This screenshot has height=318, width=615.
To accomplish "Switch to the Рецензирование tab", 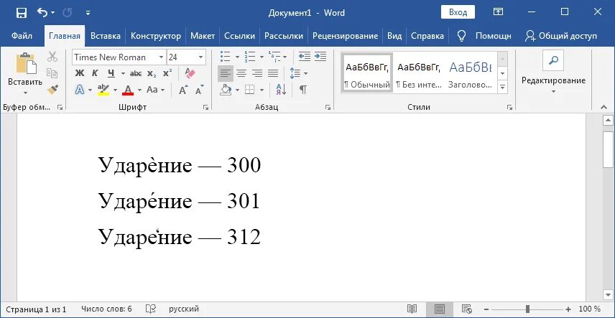I will coord(345,36).
